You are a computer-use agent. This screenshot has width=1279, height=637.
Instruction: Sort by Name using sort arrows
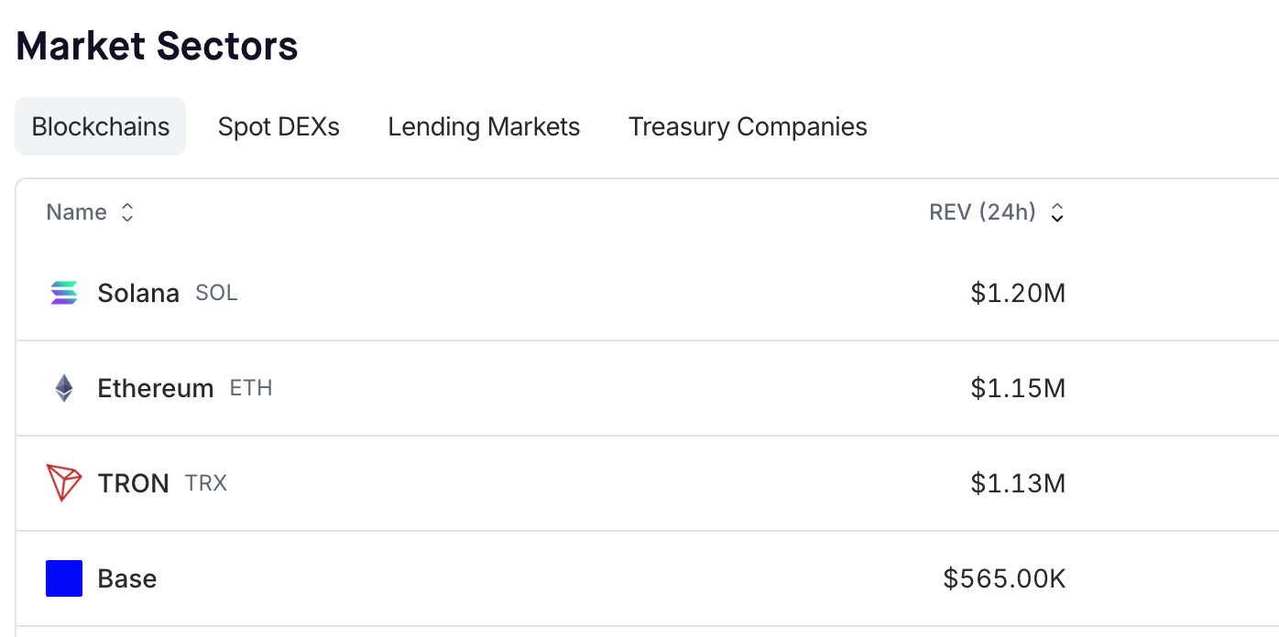click(127, 212)
